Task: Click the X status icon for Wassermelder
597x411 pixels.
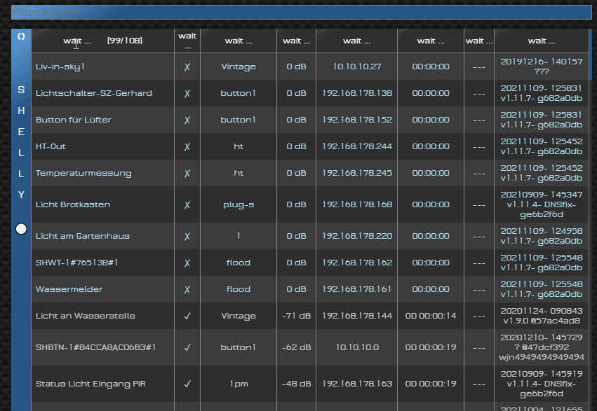Action: coord(187,289)
